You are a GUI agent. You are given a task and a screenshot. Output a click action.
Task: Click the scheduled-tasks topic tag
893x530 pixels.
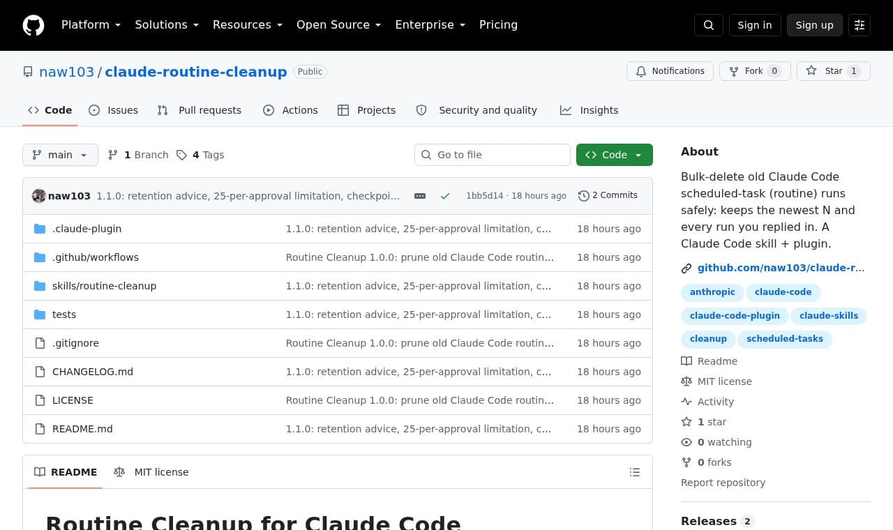[785, 339]
